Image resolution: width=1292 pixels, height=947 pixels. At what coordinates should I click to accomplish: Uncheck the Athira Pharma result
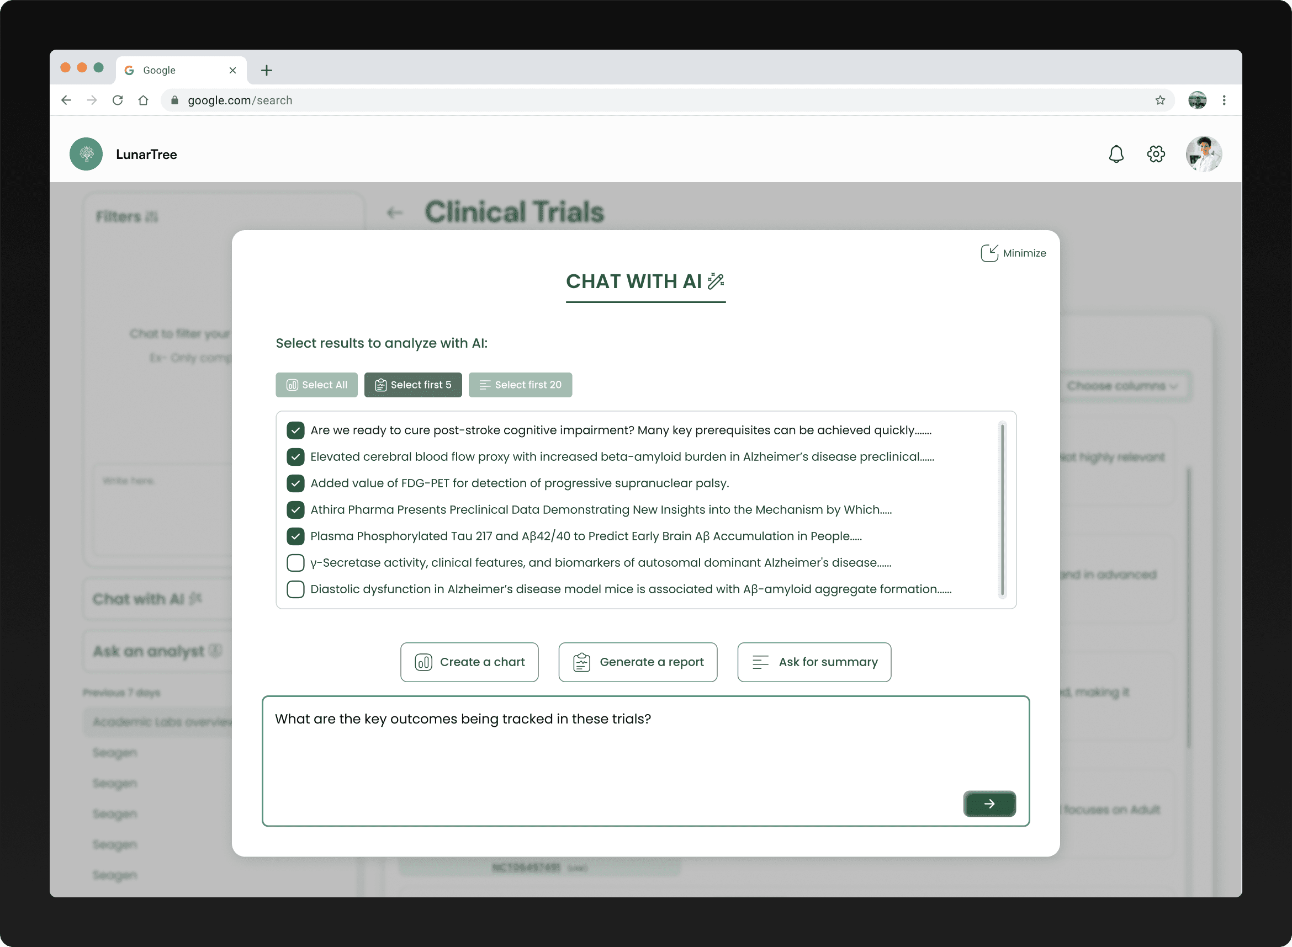click(295, 509)
